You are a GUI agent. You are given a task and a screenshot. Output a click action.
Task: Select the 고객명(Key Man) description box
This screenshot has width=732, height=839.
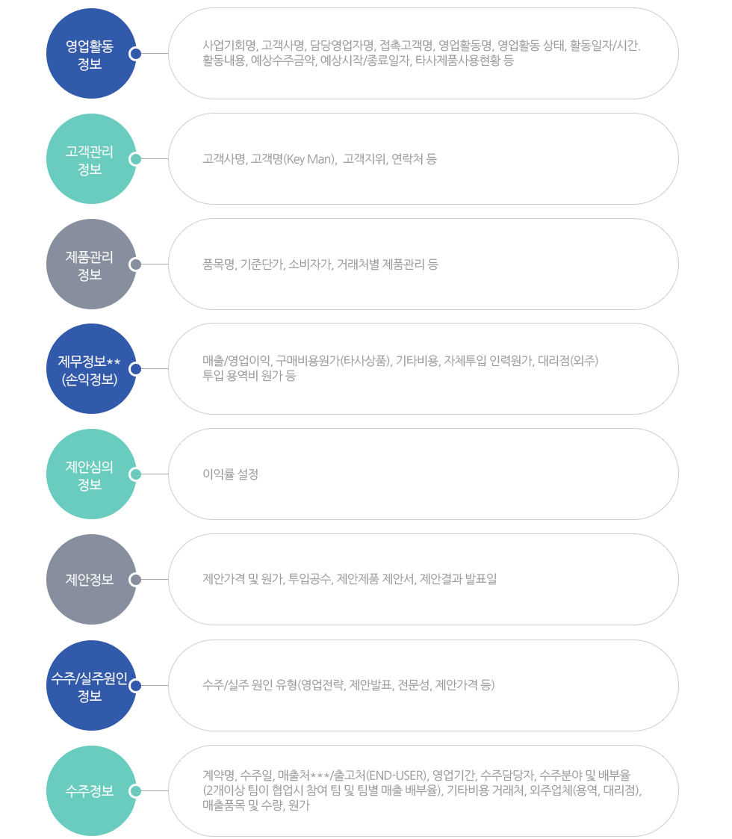(x=423, y=159)
